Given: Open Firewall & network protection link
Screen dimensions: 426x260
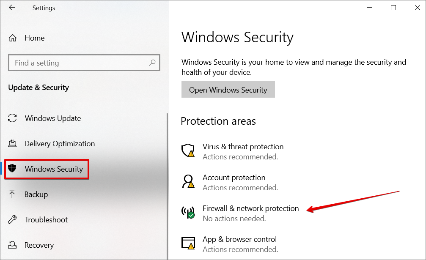Looking at the screenshot, I should coord(250,208).
